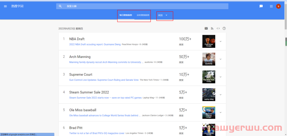
Task: Click the Steam Summer Sale 2022 title
Action: click(89, 92)
